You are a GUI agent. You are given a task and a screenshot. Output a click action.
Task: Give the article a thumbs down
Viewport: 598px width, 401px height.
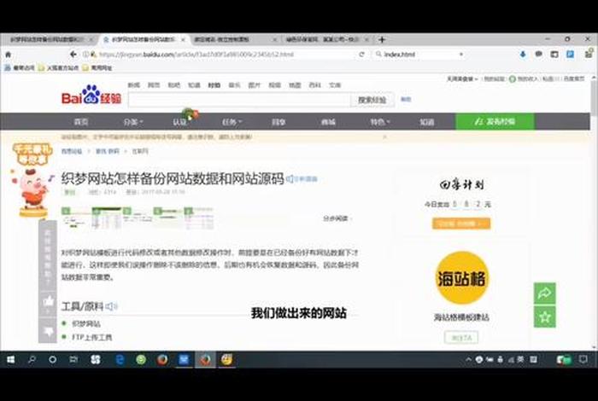[x=48, y=331]
